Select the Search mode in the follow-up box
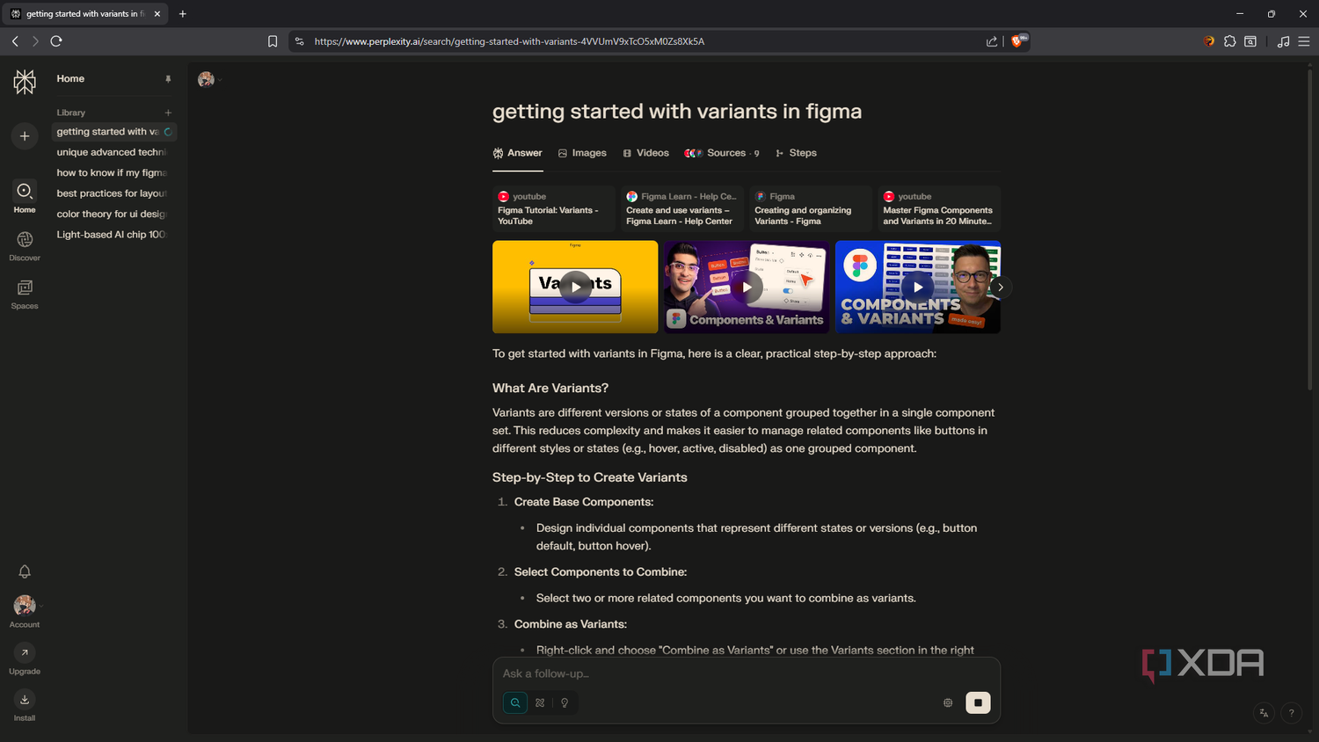Image resolution: width=1319 pixels, height=742 pixels. (515, 702)
